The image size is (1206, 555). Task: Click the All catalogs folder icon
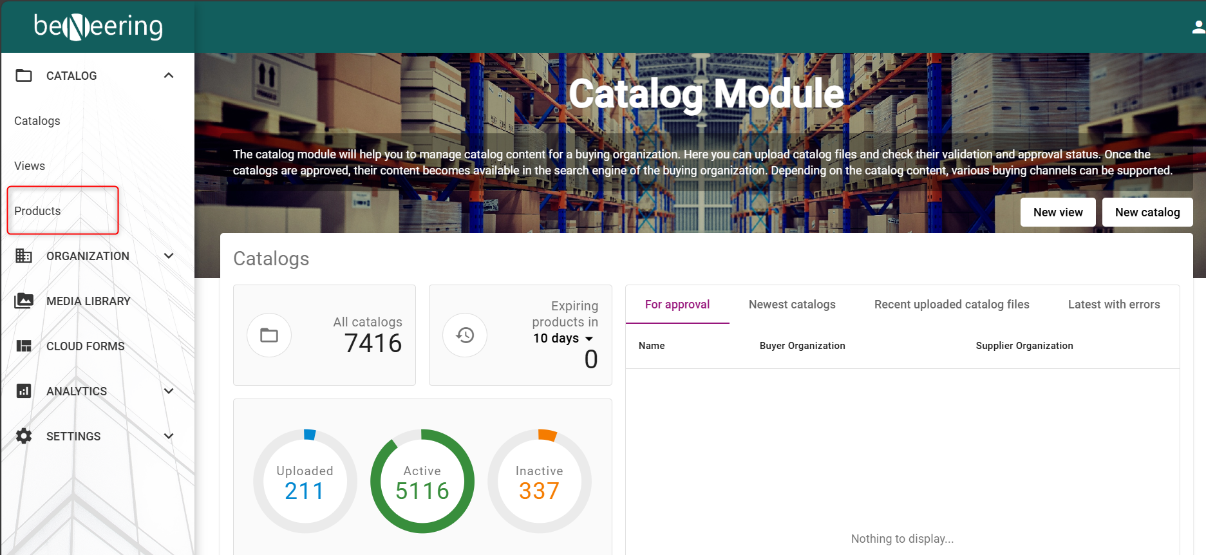tap(269, 335)
